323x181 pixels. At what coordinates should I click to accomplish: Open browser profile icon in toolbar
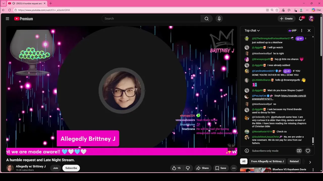[301, 10]
